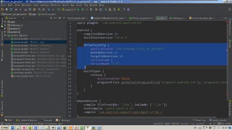Toggle code folding at defaultConfig line
Viewport: 232px width, 130px height.
pyautogui.click(x=76, y=45)
